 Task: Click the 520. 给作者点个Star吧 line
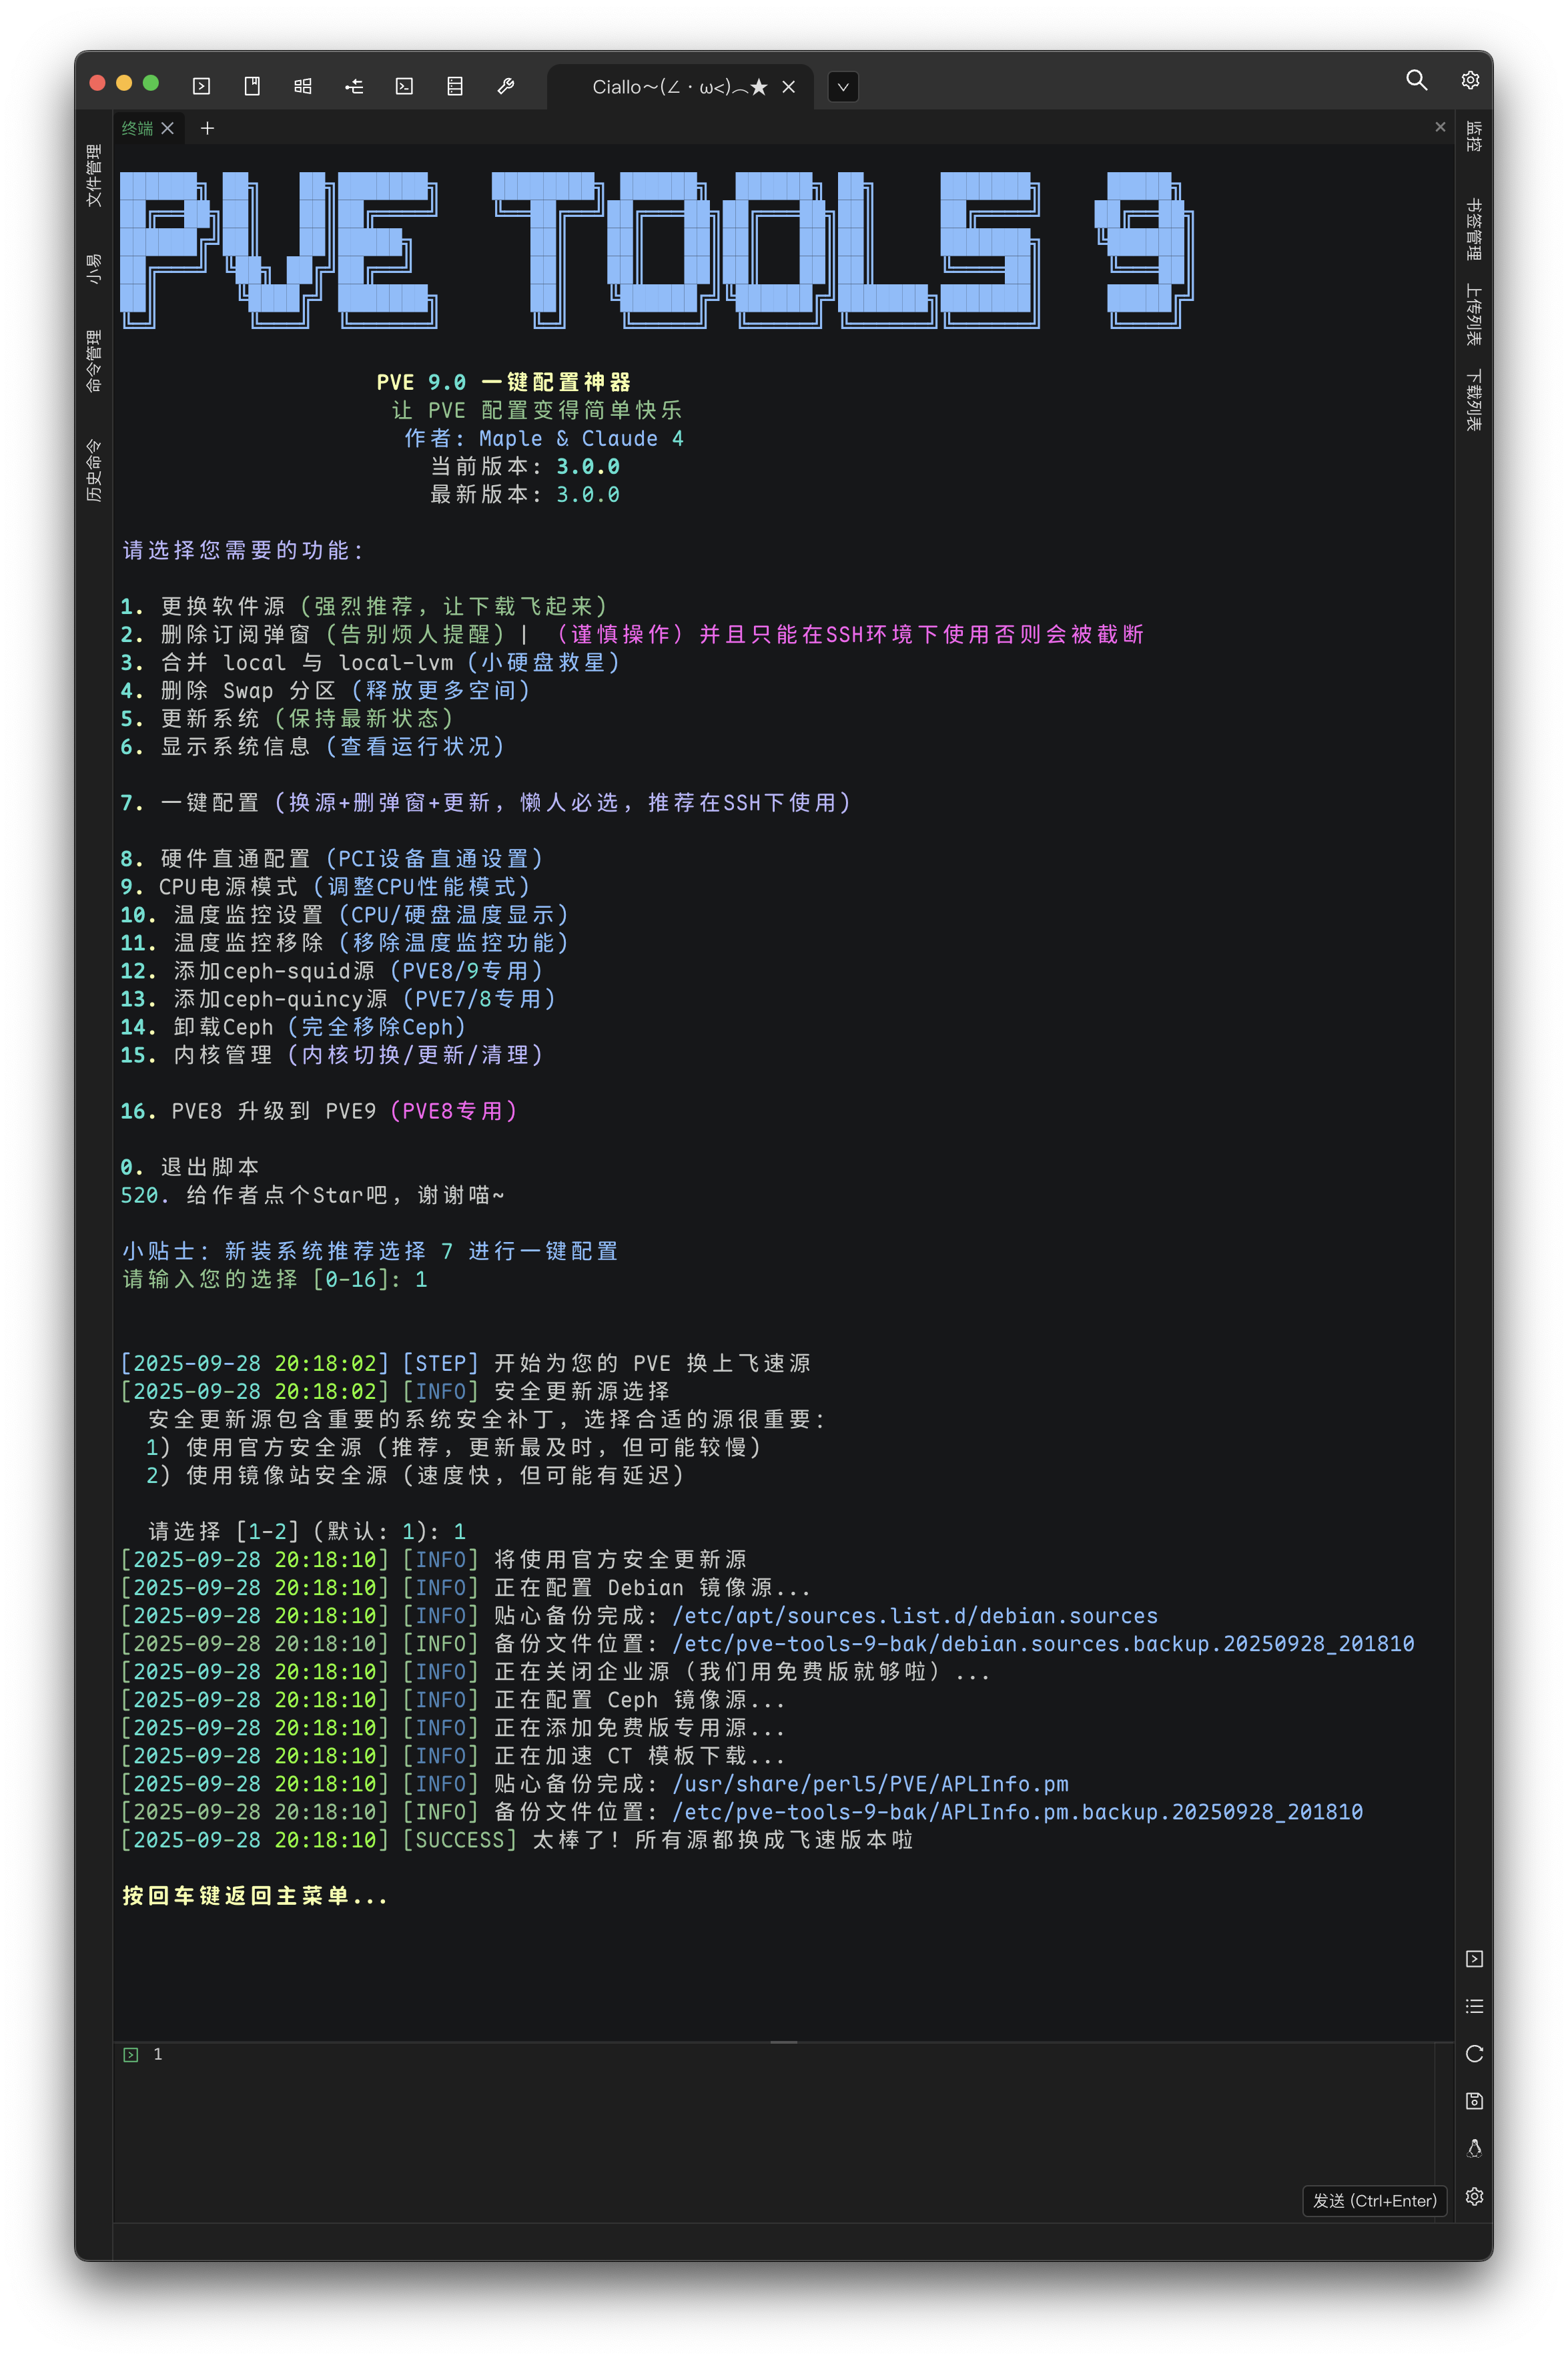313,1194
